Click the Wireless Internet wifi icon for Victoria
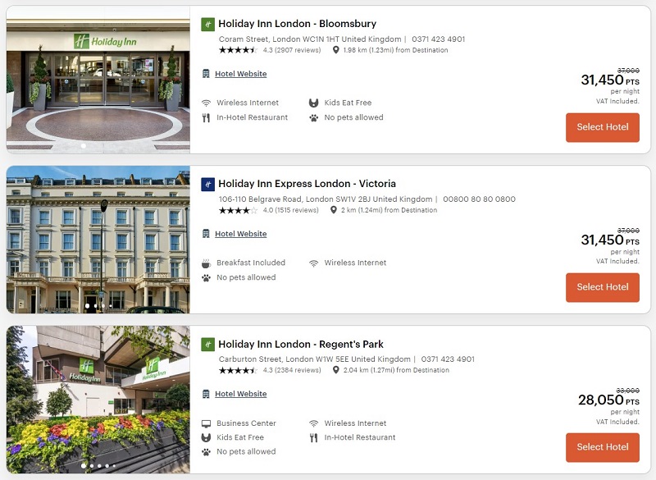The height and width of the screenshot is (480, 656). coord(313,263)
